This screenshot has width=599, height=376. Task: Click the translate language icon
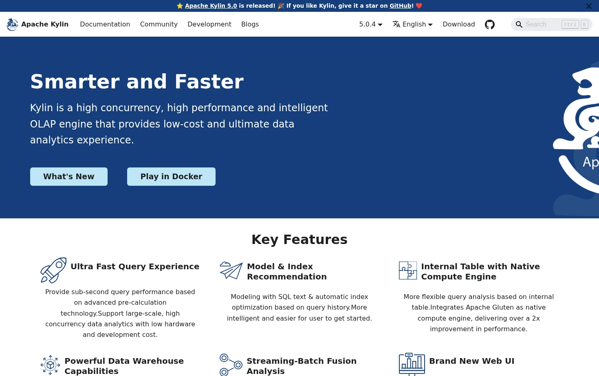click(x=396, y=24)
